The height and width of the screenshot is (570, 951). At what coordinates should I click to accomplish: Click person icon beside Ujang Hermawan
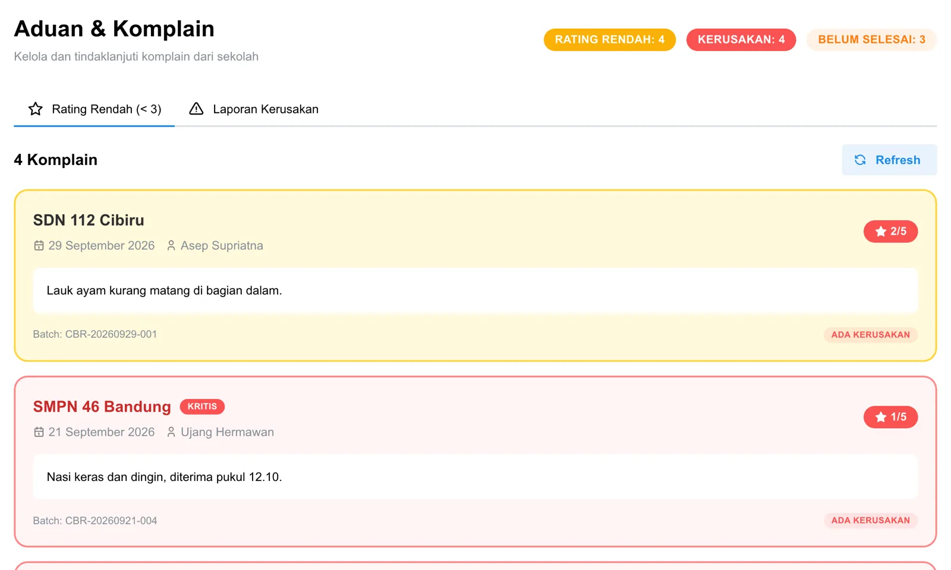171,432
